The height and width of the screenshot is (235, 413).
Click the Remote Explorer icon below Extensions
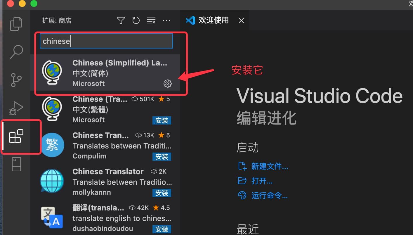coord(16,164)
